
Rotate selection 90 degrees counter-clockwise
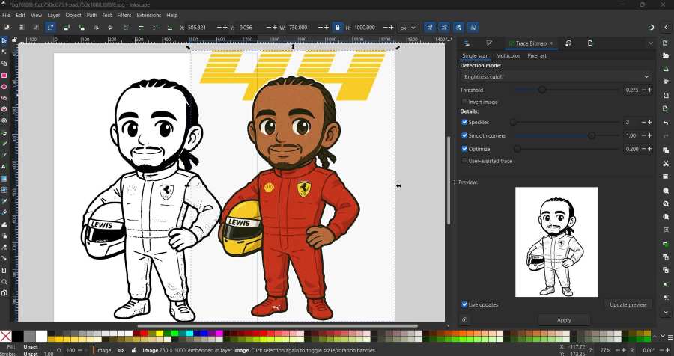[x=67, y=28]
